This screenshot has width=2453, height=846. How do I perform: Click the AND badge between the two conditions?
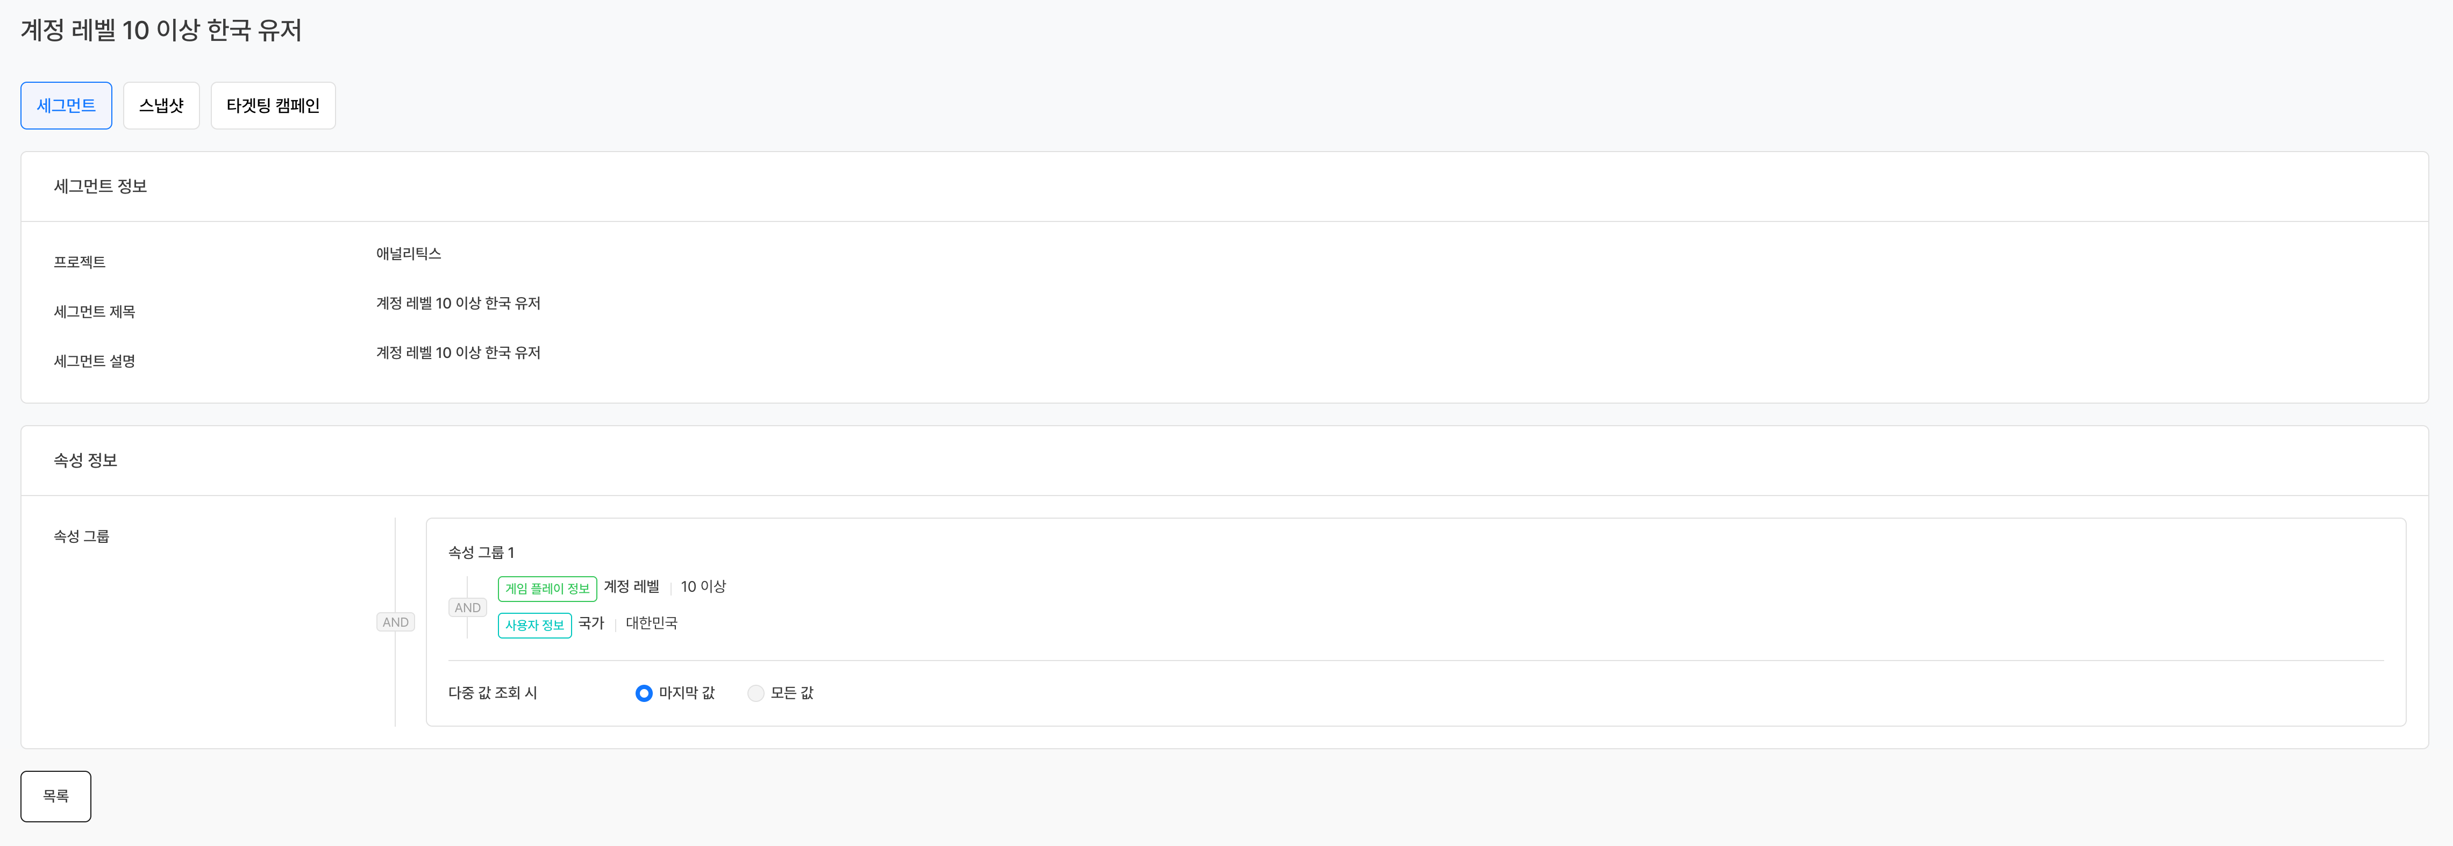(468, 607)
